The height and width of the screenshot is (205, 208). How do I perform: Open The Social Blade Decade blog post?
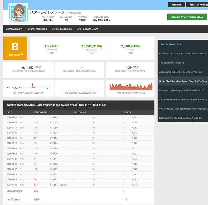(172, 63)
